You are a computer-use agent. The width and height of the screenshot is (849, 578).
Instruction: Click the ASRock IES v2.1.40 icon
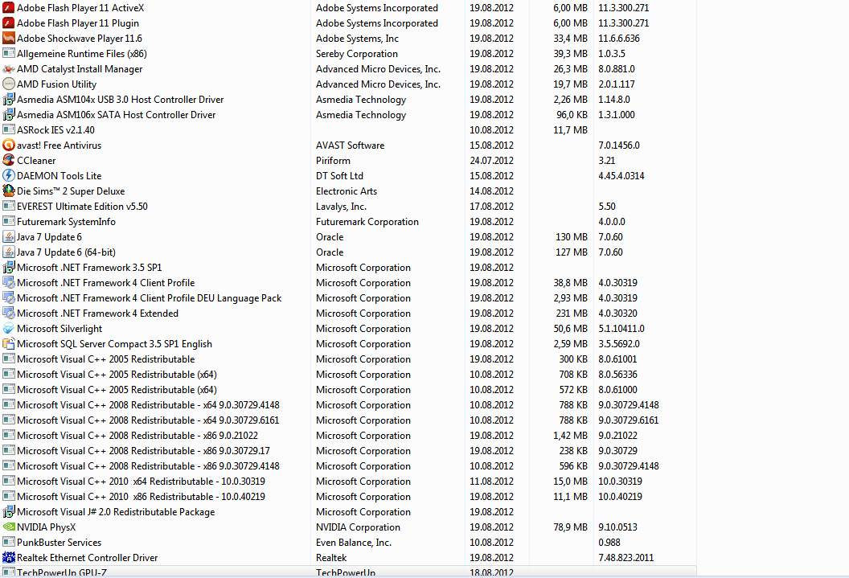click(8, 130)
